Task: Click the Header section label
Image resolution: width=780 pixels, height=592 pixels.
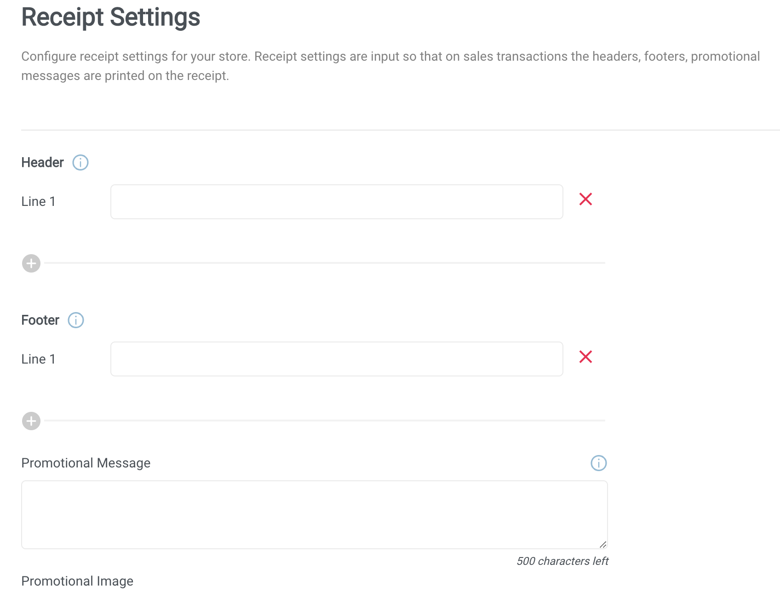Action: pos(42,162)
